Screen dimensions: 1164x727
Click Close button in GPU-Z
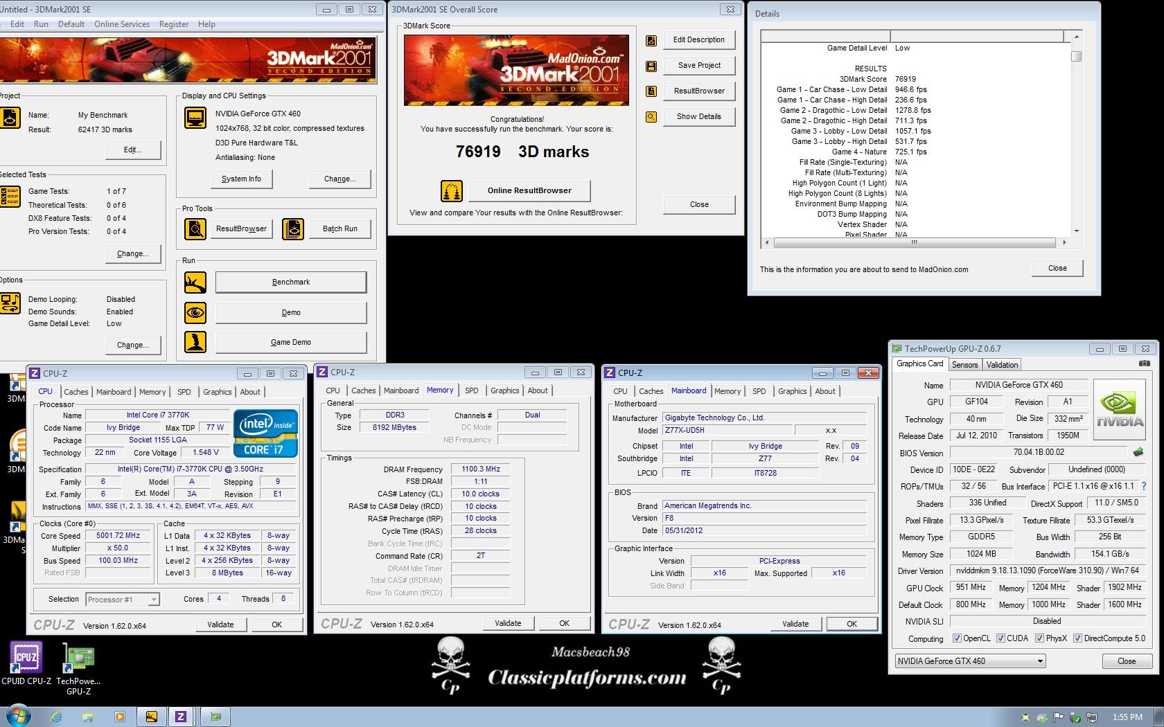tap(1127, 661)
